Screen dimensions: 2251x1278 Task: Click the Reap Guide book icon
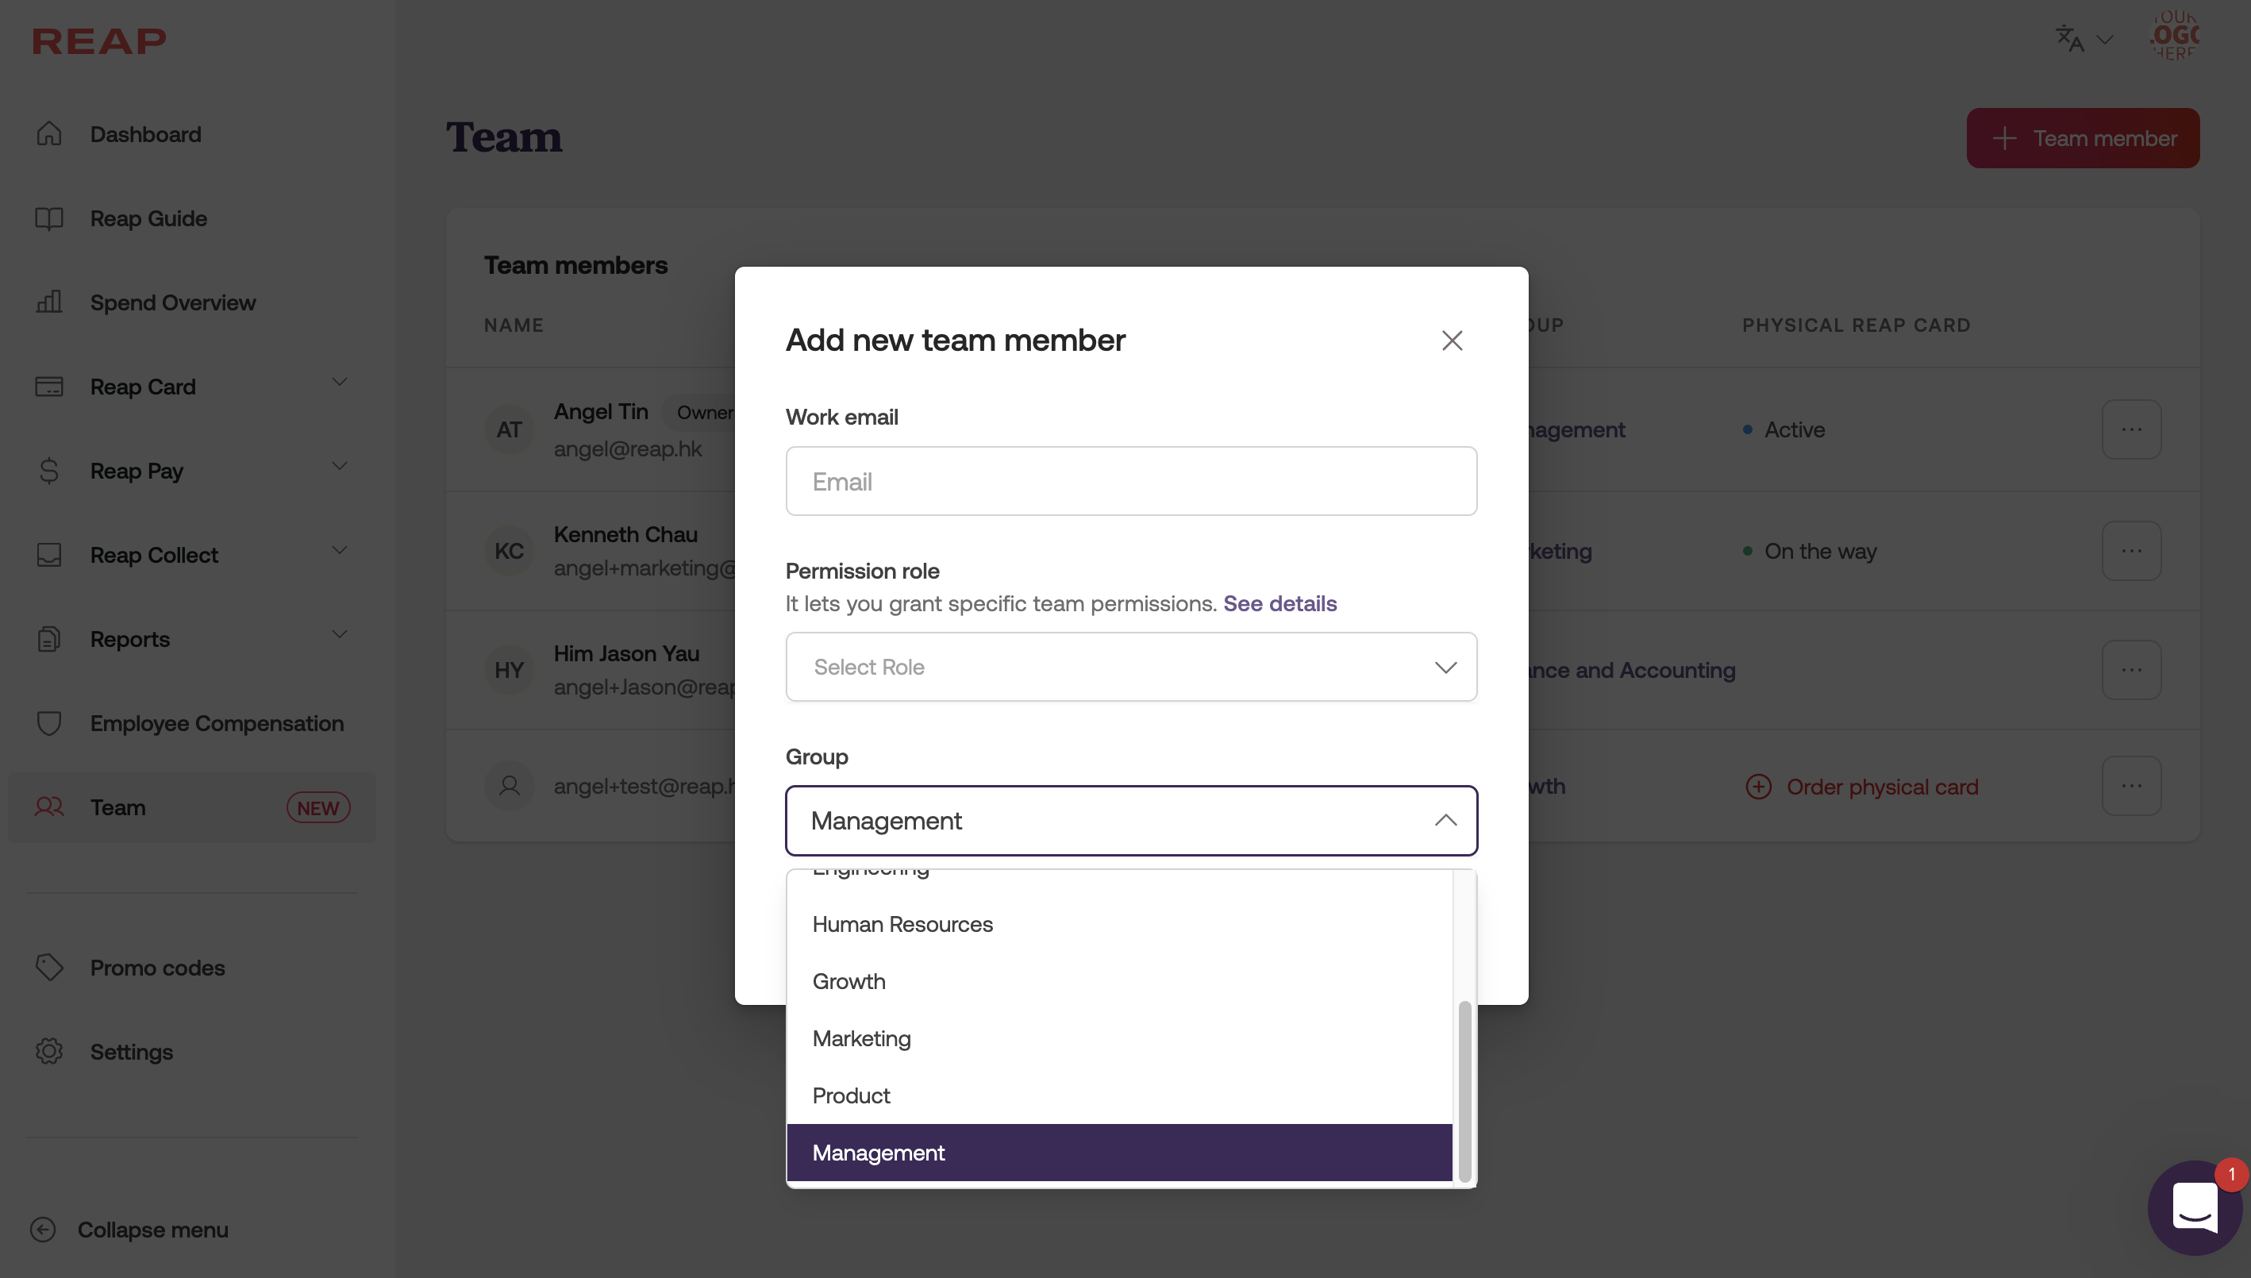point(49,217)
